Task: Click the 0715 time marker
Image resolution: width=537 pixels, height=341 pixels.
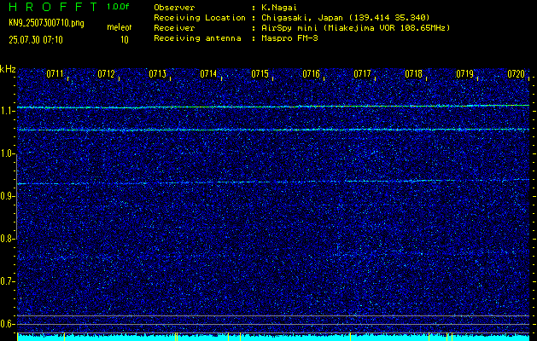Action: 260,73
